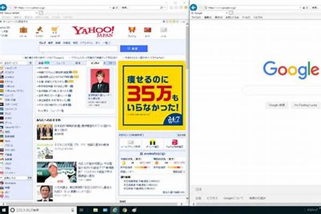Open the Windows Start menu
This screenshot has width=321, height=214.
click(x=4, y=210)
